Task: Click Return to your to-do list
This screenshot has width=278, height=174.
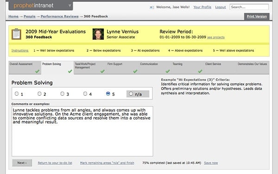Action: [x=55, y=163]
